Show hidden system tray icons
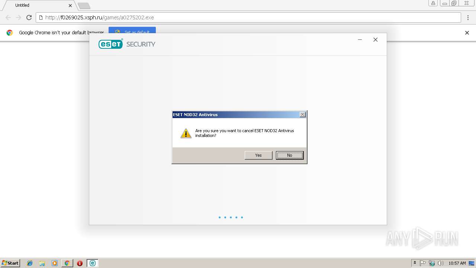The height and width of the screenshot is (268, 476). pyautogui.click(x=415, y=263)
